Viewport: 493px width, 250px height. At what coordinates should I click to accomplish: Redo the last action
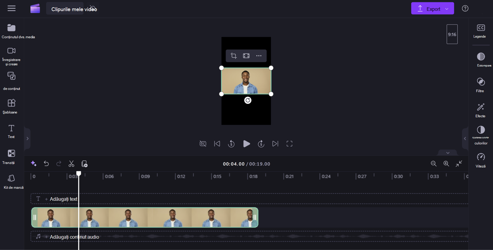pyautogui.click(x=59, y=164)
